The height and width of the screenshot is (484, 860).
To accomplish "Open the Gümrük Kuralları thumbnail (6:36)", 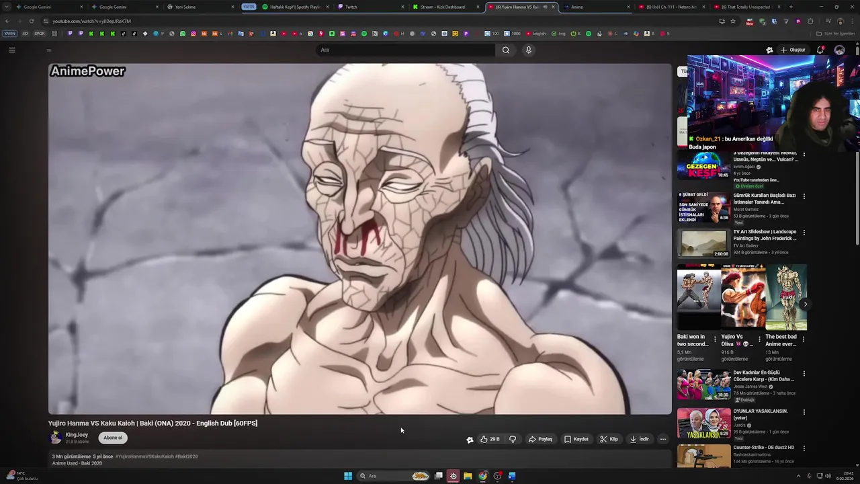I will tap(703, 207).
